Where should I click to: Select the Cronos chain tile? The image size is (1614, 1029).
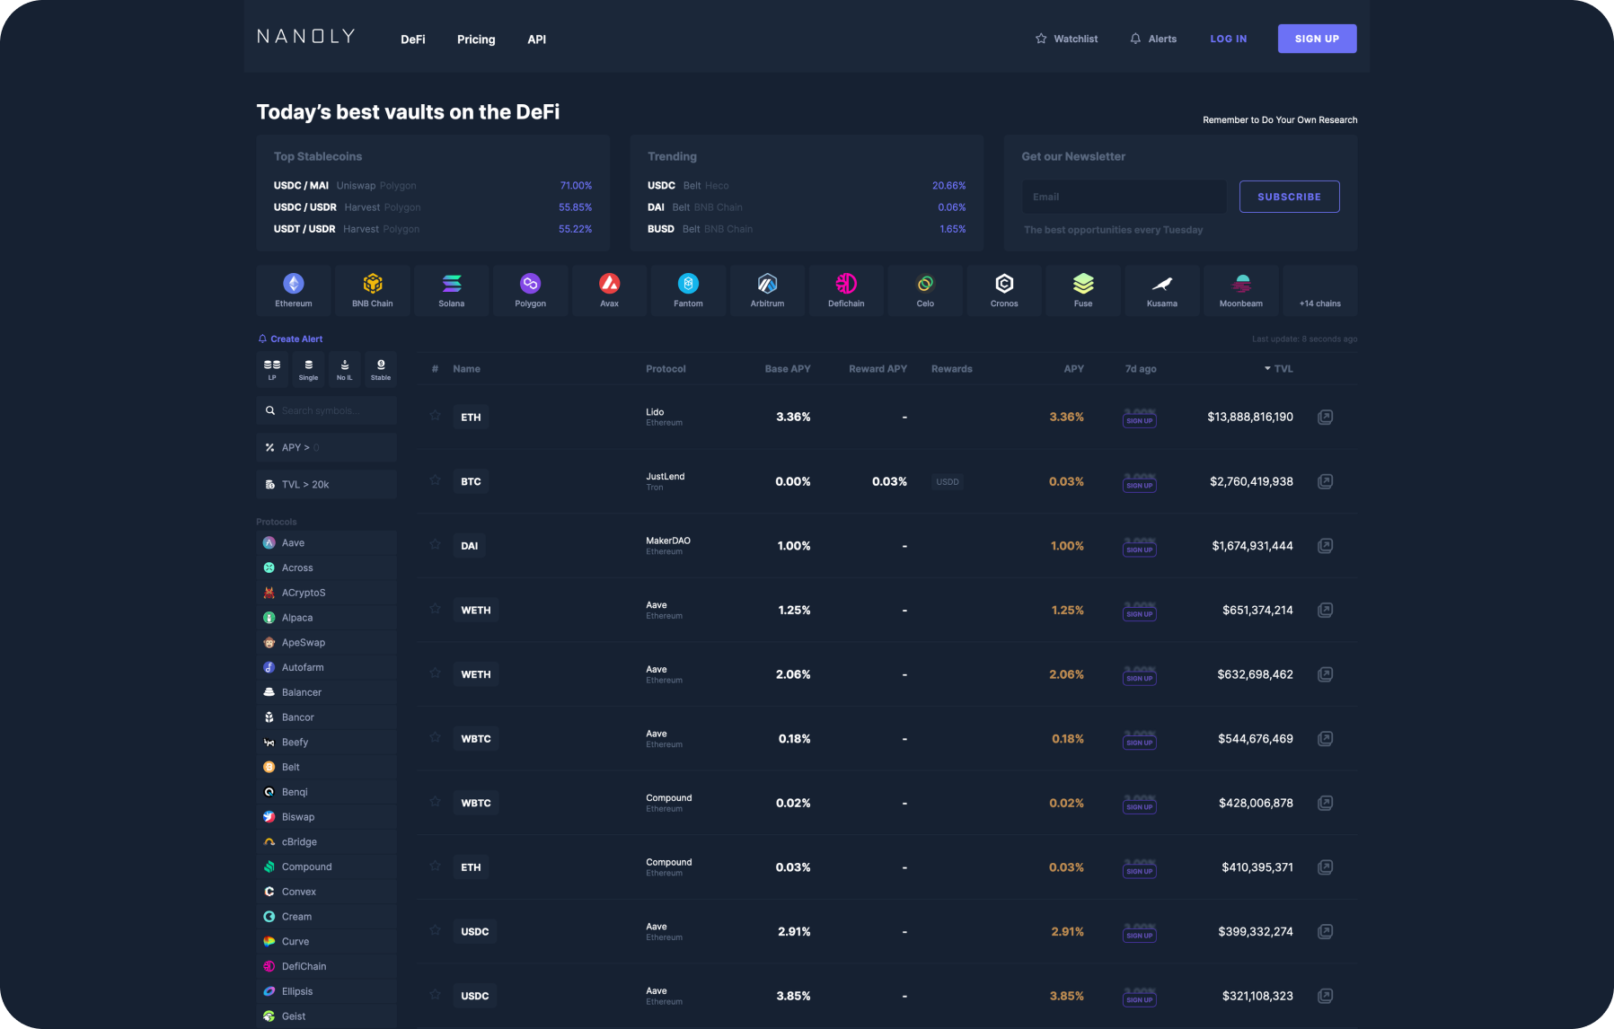(x=1004, y=290)
